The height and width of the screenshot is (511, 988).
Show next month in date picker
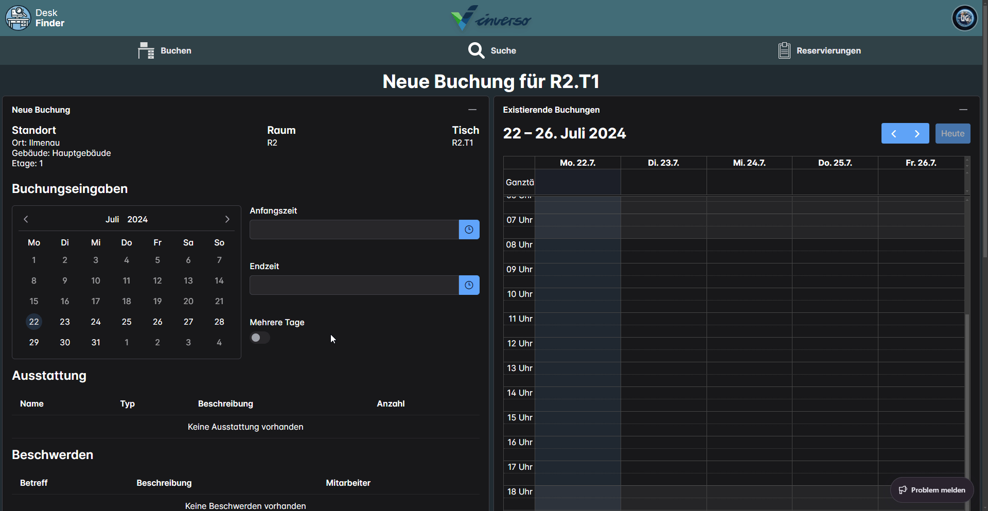tap(227, 219)
